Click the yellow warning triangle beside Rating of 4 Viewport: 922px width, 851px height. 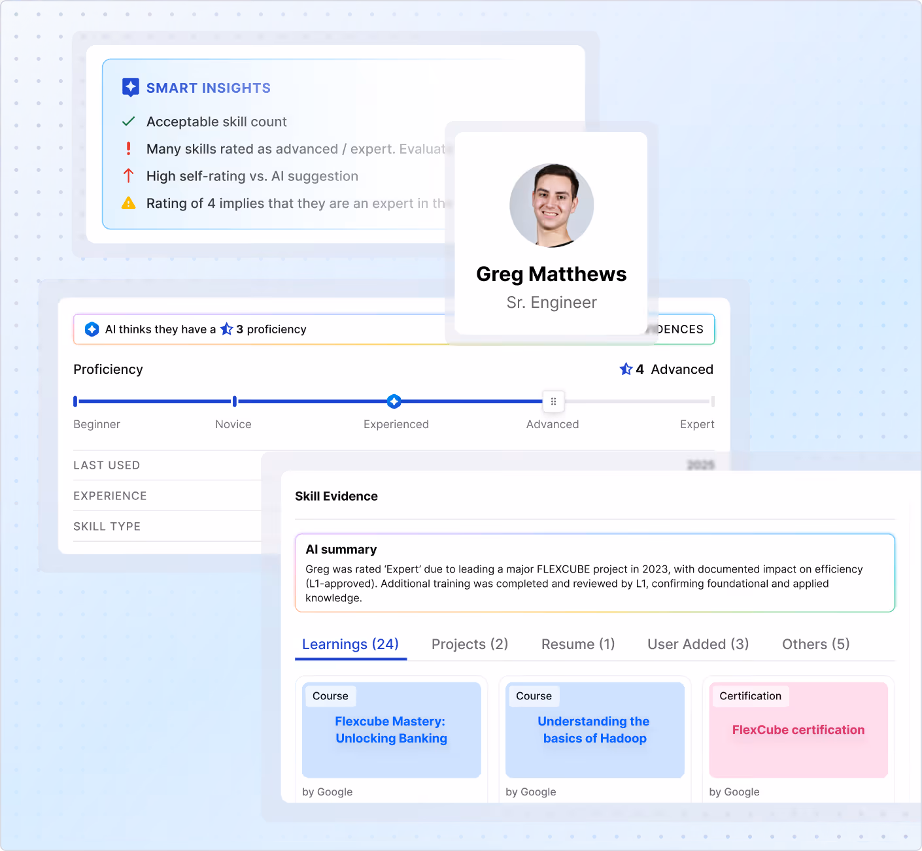click(x=129, y=203)
